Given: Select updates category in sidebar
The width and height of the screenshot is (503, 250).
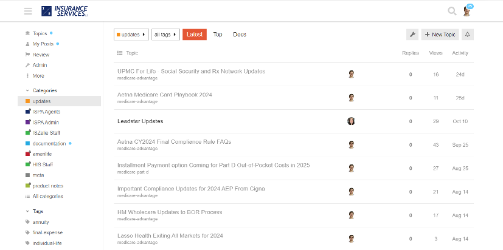Looking at the screenshot, I should click(60, 101).
